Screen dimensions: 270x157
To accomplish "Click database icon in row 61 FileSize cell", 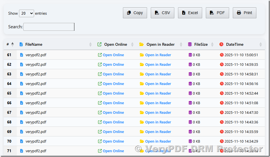I will (190, 55).
